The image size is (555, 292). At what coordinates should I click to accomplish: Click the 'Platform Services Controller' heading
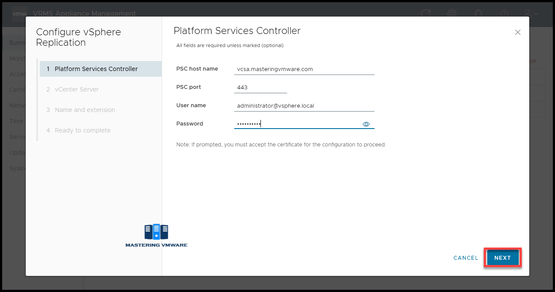tap(237, 31)
